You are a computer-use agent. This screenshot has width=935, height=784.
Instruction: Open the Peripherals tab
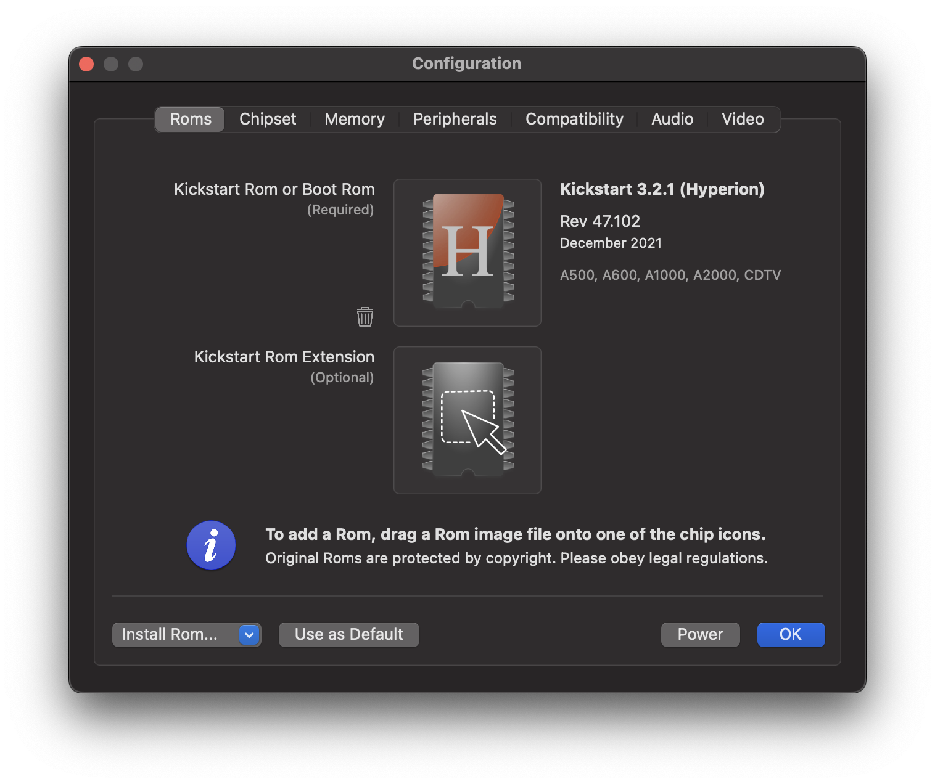click(455, 119)
